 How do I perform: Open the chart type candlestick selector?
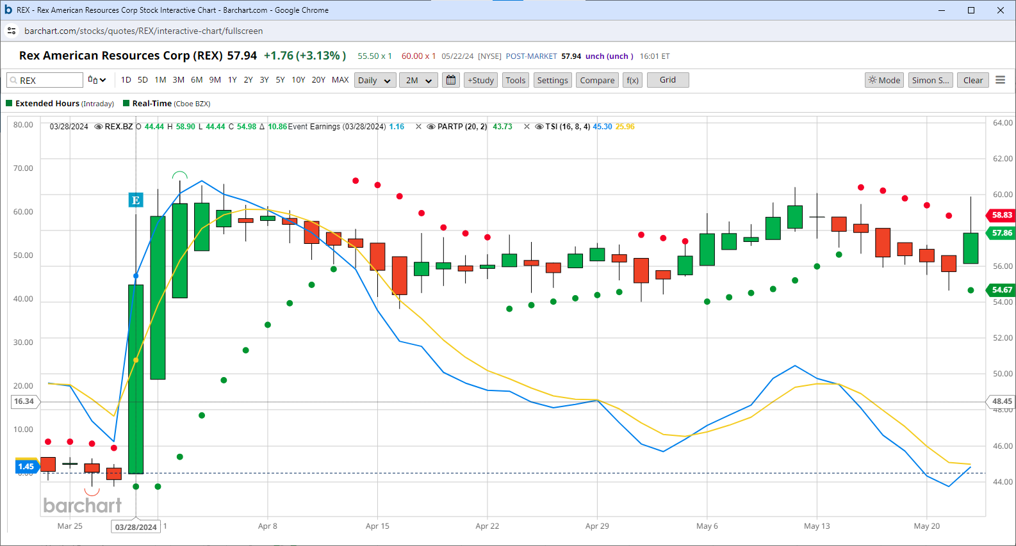coord(97,80)
